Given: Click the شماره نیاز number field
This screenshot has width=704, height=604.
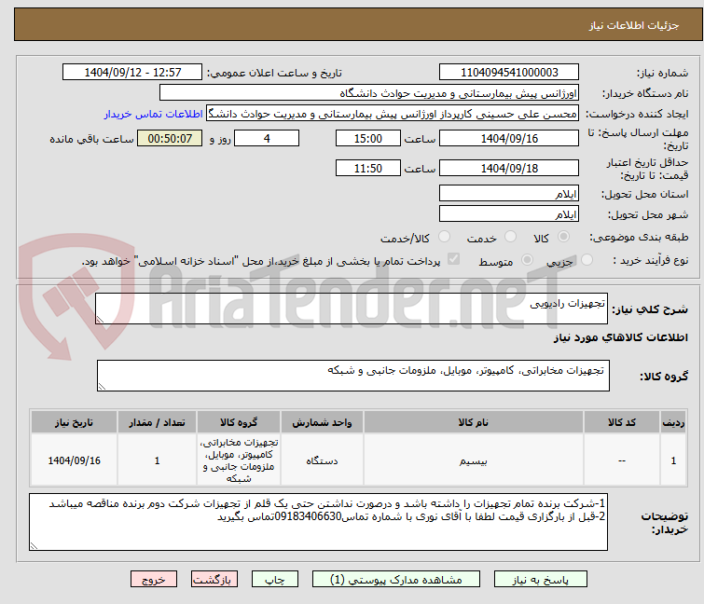Looking at the screenshot, I should coord(509,73).
